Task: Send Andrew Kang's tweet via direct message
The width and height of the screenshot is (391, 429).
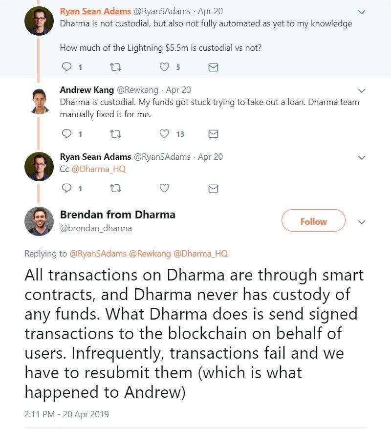Action: (x=213, y=133)
